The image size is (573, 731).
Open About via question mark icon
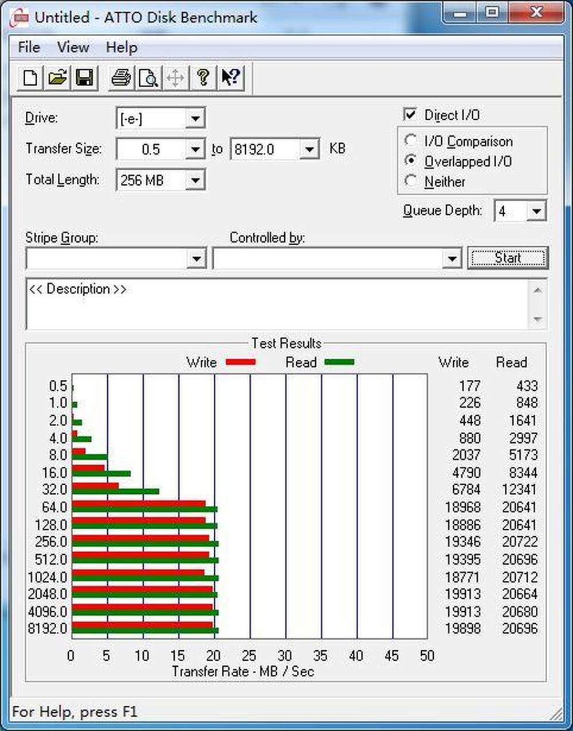pyautogui.click(x=202, y=77)
